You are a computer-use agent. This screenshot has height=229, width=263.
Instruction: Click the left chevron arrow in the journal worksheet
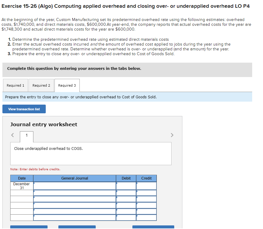coord(12,135)
